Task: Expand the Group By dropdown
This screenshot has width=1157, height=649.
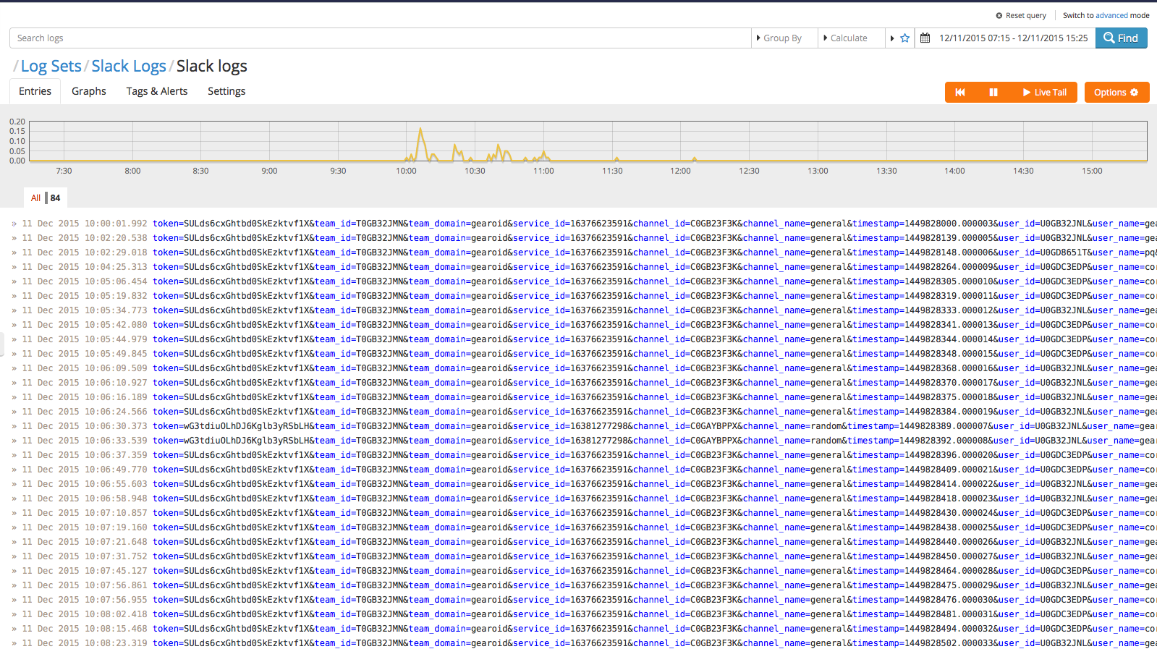Action: coord(779,38)
